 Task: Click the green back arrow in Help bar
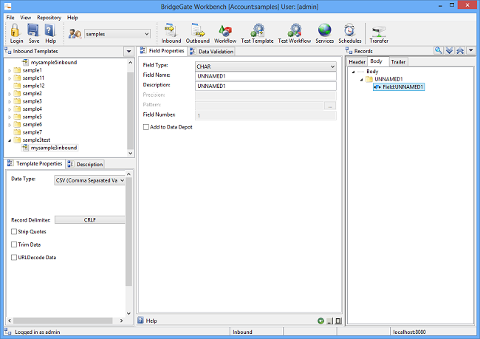(320, 321)
